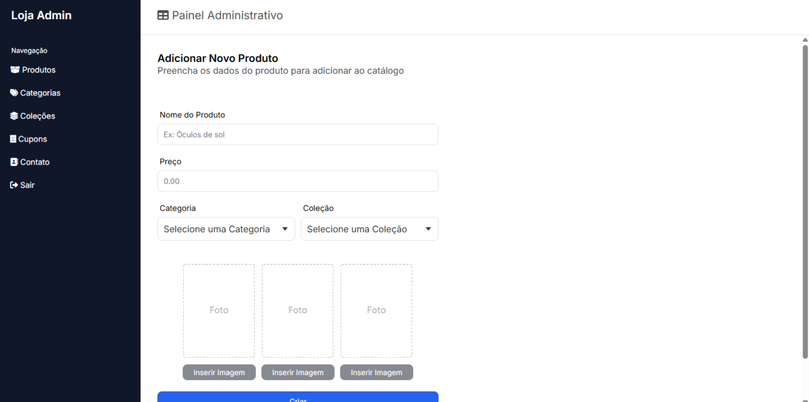Click the Sair logout icon
The image size is (809, 402).
point(14,185)
